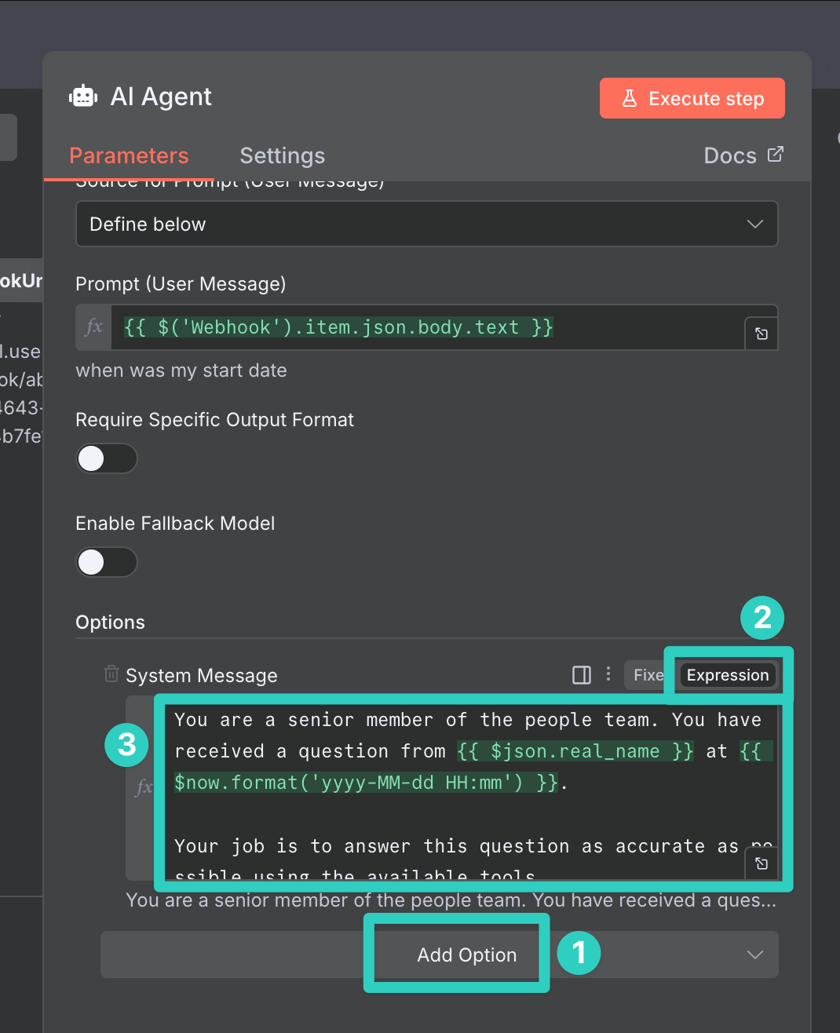840x1033 pixels.
Task: Select the Parameters tab
Action: click(129, 155)
